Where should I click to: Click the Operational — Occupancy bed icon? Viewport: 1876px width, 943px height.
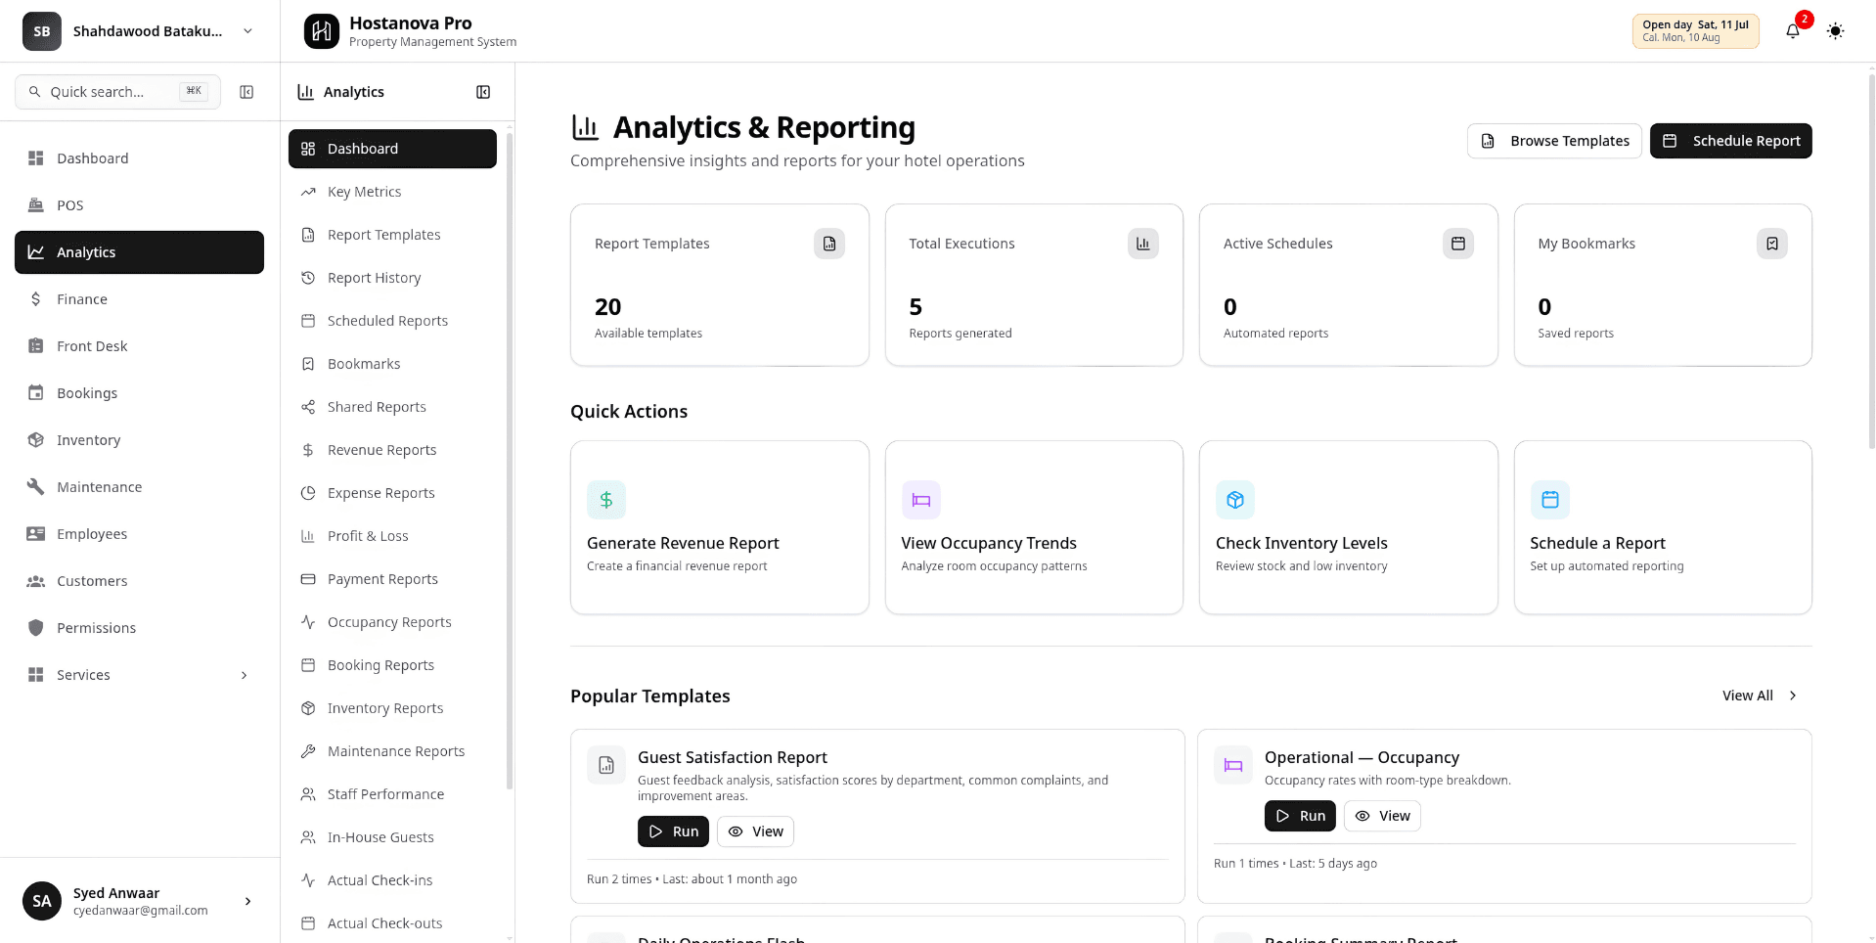click(1233, 765)
